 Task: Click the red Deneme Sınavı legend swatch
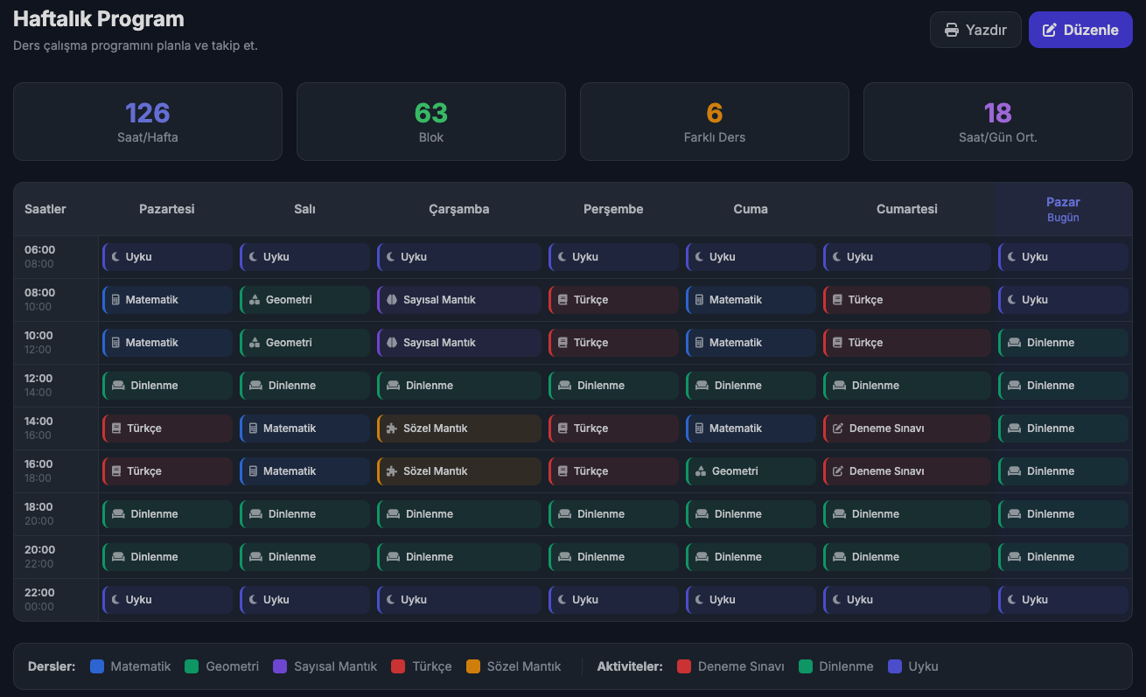coord(684,666)
